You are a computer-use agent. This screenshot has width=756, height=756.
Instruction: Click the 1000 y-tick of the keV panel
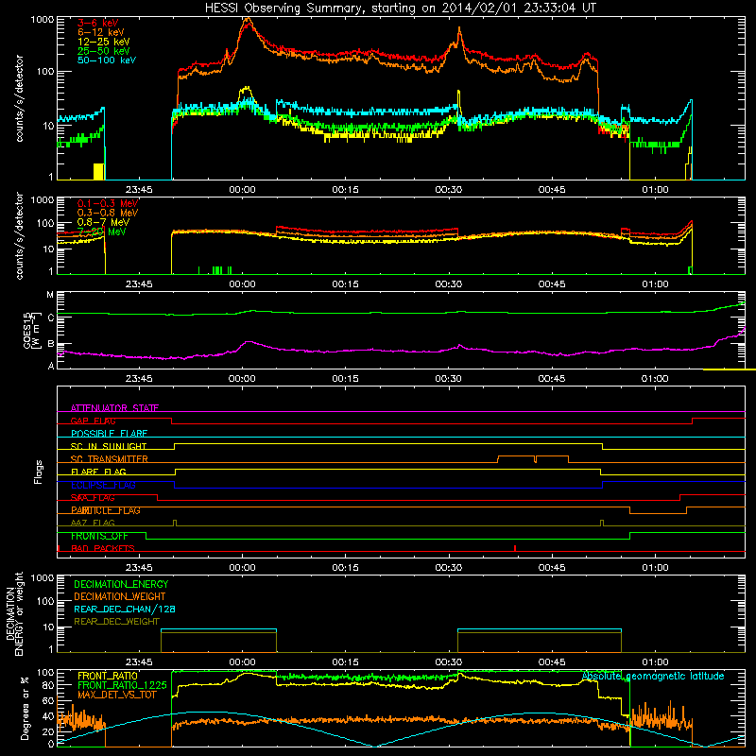42,20
